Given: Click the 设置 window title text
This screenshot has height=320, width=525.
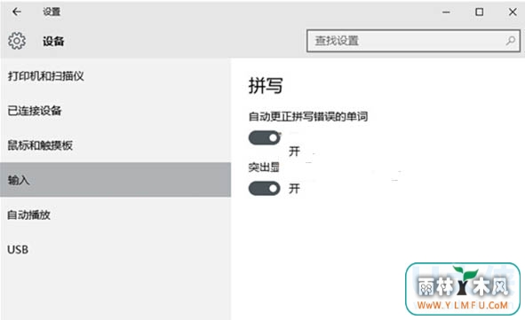Looking at the screenshot, I should pyautogui.click(x=52, y=12).
